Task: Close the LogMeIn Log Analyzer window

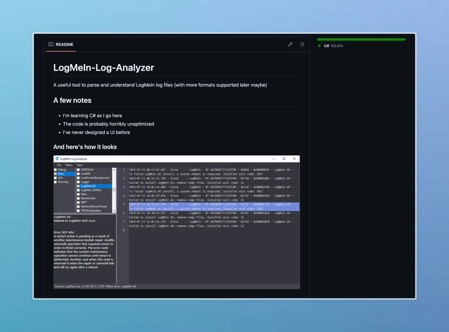Action: 294,159
